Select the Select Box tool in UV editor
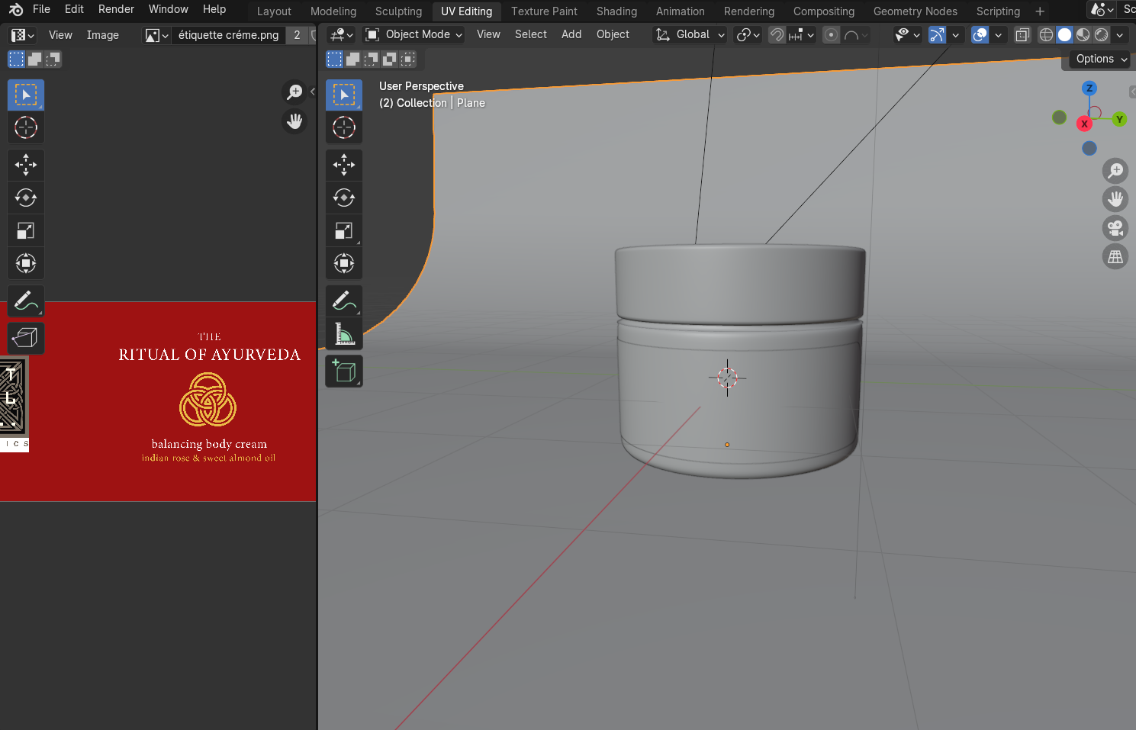Screen dimensions: 1136x730 [26, 95]
